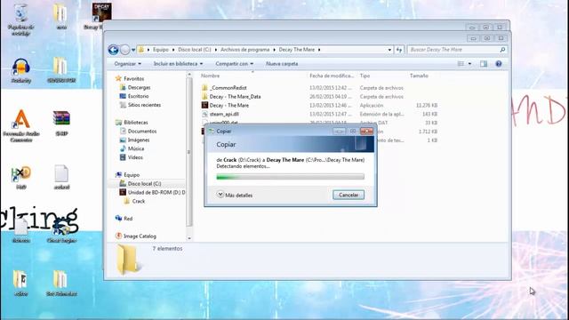Open the recent locations dropdown beside Forward
Image resolution: width=569 pixels, height=320 pixels.
[133, 50]
